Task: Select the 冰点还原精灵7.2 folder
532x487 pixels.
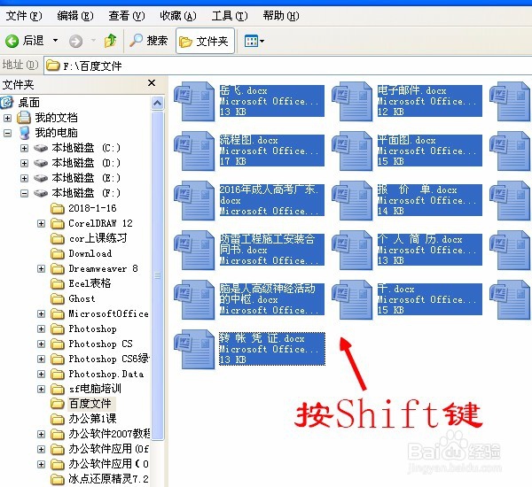Action: coord(108,479)
